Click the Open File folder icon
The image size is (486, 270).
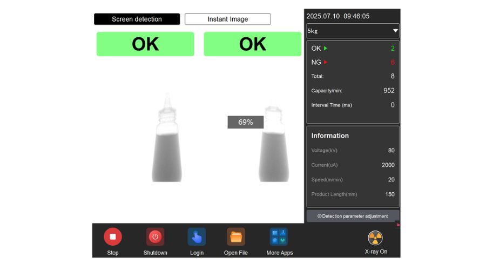click(235, 237)
